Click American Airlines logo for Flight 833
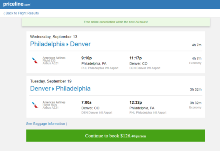The image size is (220, 151). pos(35,61)
